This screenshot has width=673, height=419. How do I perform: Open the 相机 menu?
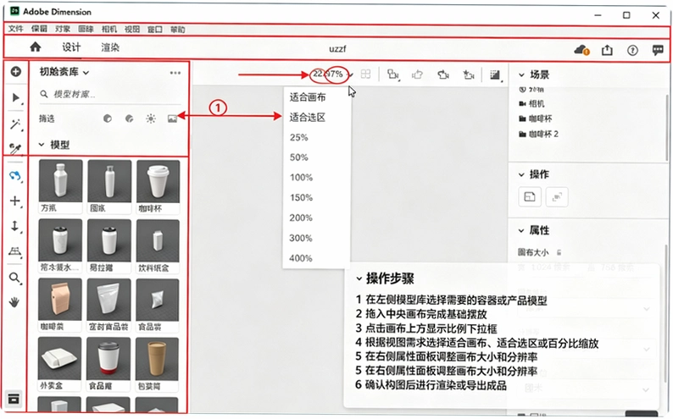(x=109, y=29)
